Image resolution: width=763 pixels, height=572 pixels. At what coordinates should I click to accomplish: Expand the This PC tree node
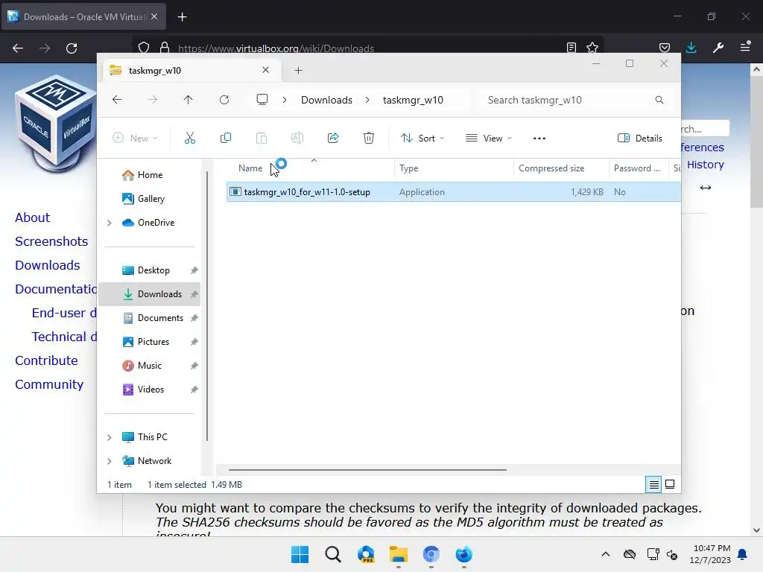[110, 437]
